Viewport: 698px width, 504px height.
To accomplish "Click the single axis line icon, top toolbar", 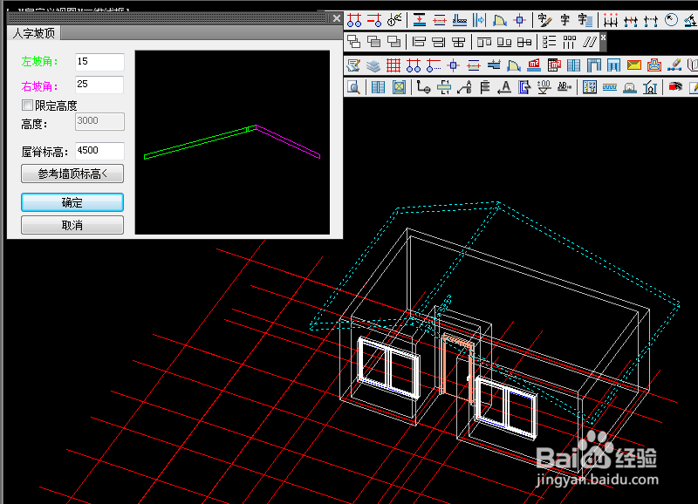I will point(374,20).
